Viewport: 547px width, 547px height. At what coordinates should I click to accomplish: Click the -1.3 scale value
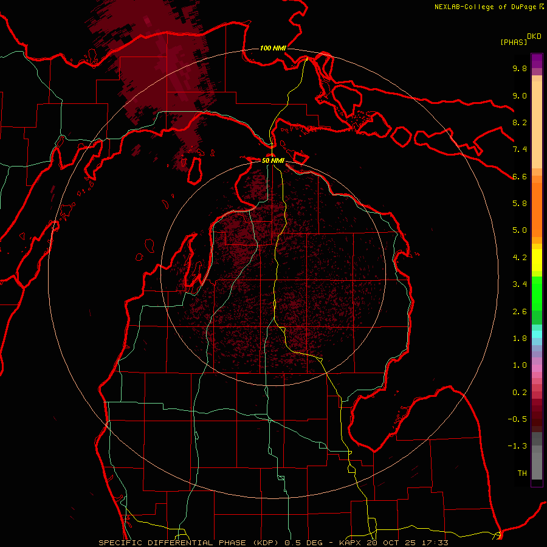(x=517, y=446)
